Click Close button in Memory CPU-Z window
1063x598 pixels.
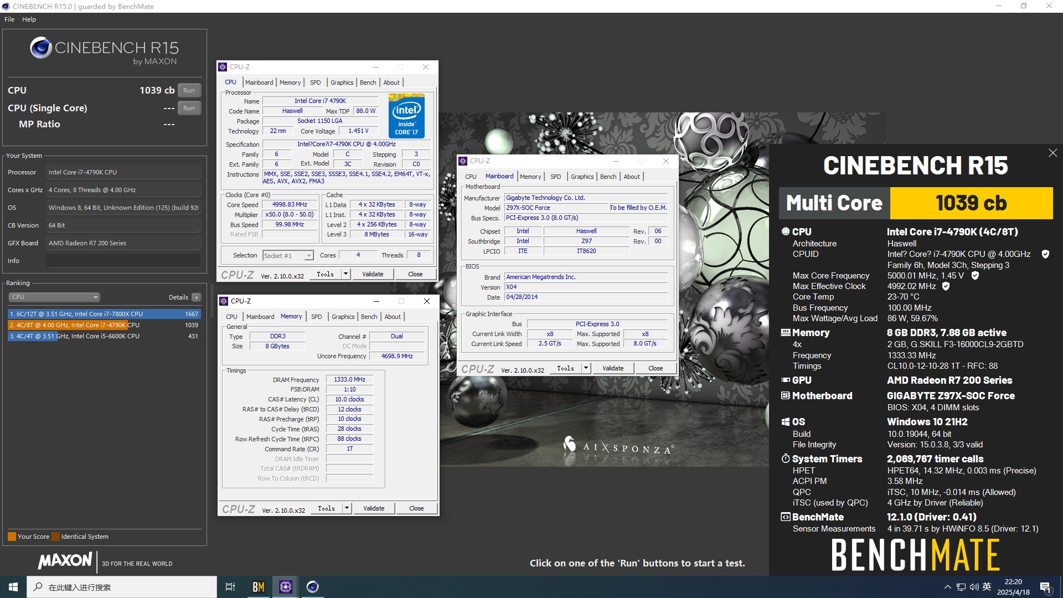[416, 508]
